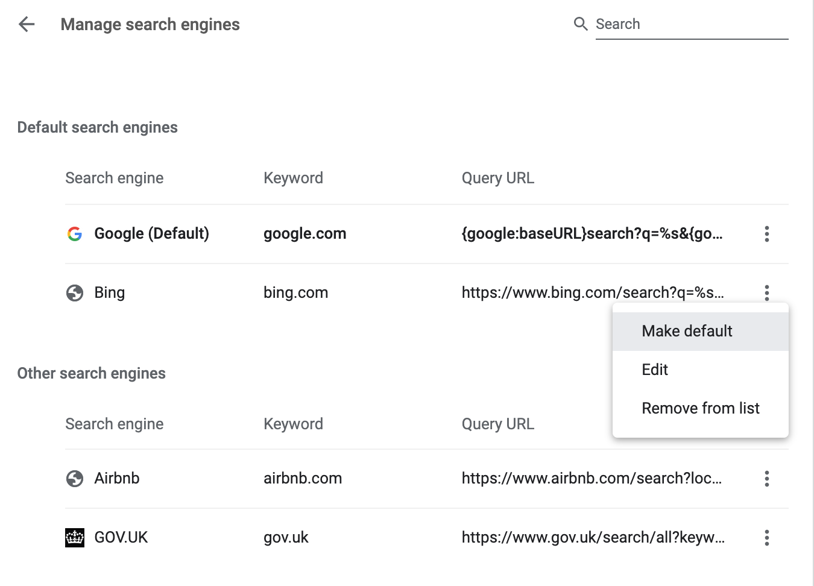Click Keyword header in default section
The image size is (814, 586).
(x=294, y=178)
